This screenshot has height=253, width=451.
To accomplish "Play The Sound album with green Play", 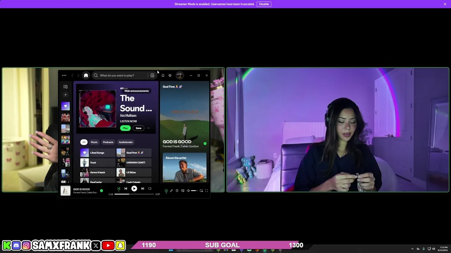I will pos(125,128).
